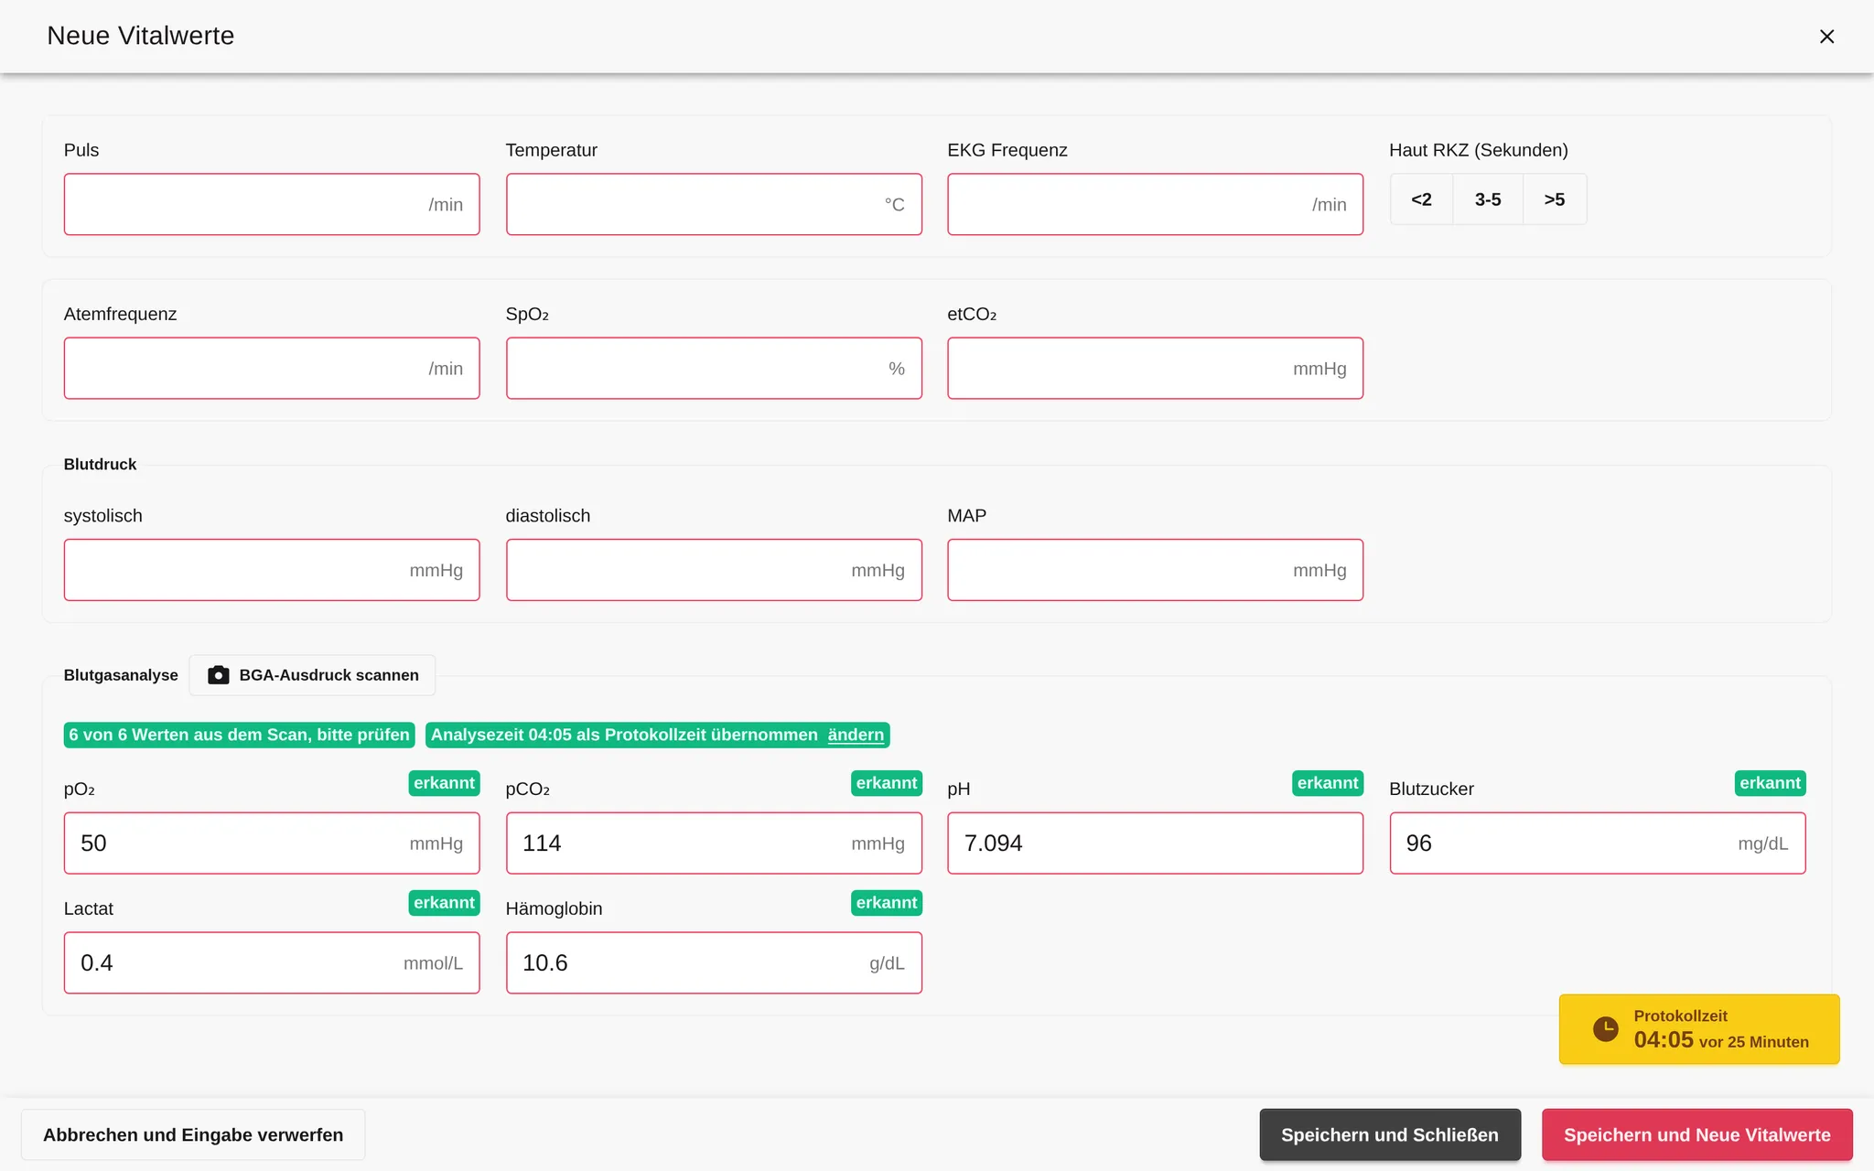Select the 3-5 seconds Haut RKZ option
Screen dimensions: 1874x1171
point(1488,199)
